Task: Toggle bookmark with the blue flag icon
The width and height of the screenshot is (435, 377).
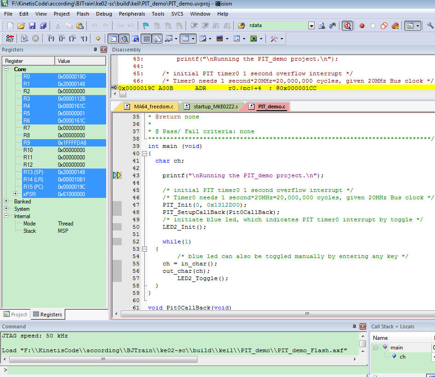Action: coord(145,26)
